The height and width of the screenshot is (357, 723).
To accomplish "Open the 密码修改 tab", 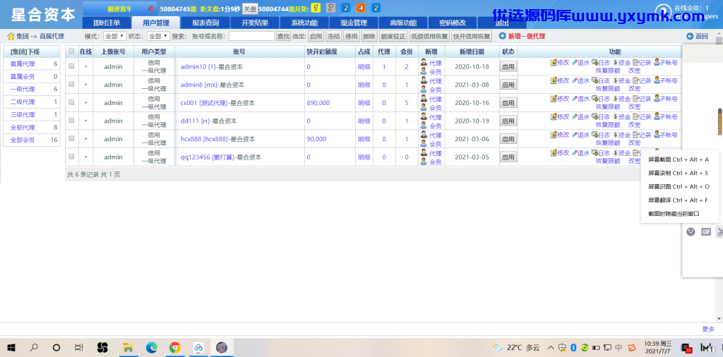I will coord(453,23).
